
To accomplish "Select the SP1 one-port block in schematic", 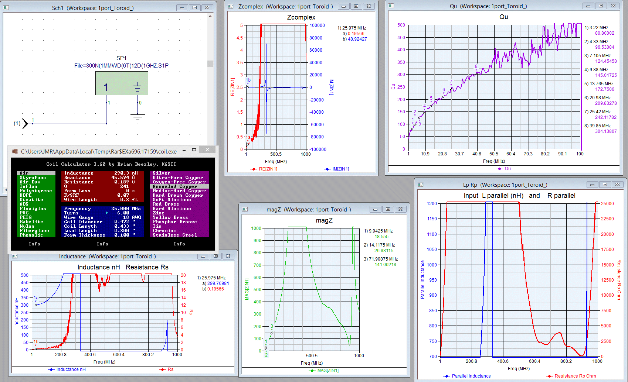I will pos(122,83).
